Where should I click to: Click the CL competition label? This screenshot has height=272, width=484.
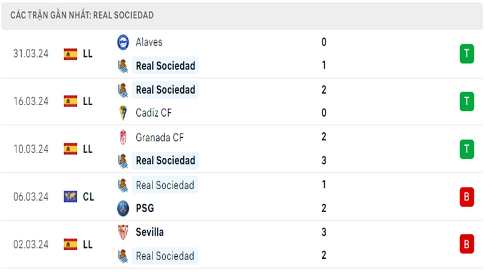click(88, 196)
